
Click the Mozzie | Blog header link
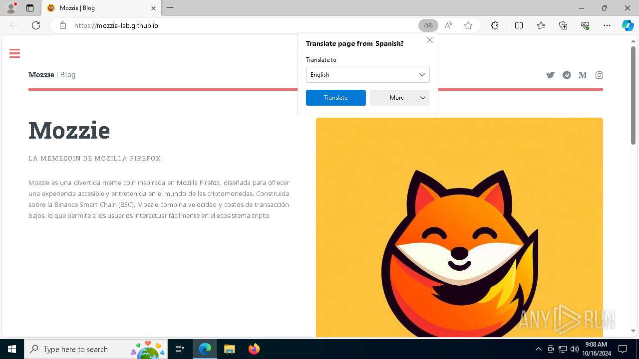[x=52, y=75]
